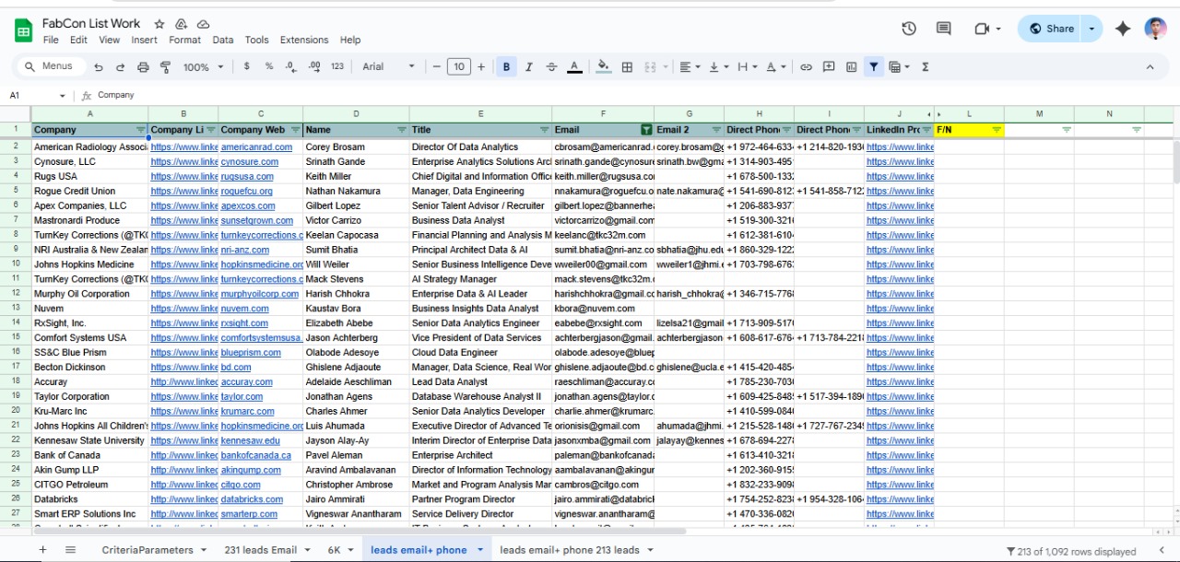Open the Data menu
Viewport: 1180px width, 562px height.
[x=223, y=40]
